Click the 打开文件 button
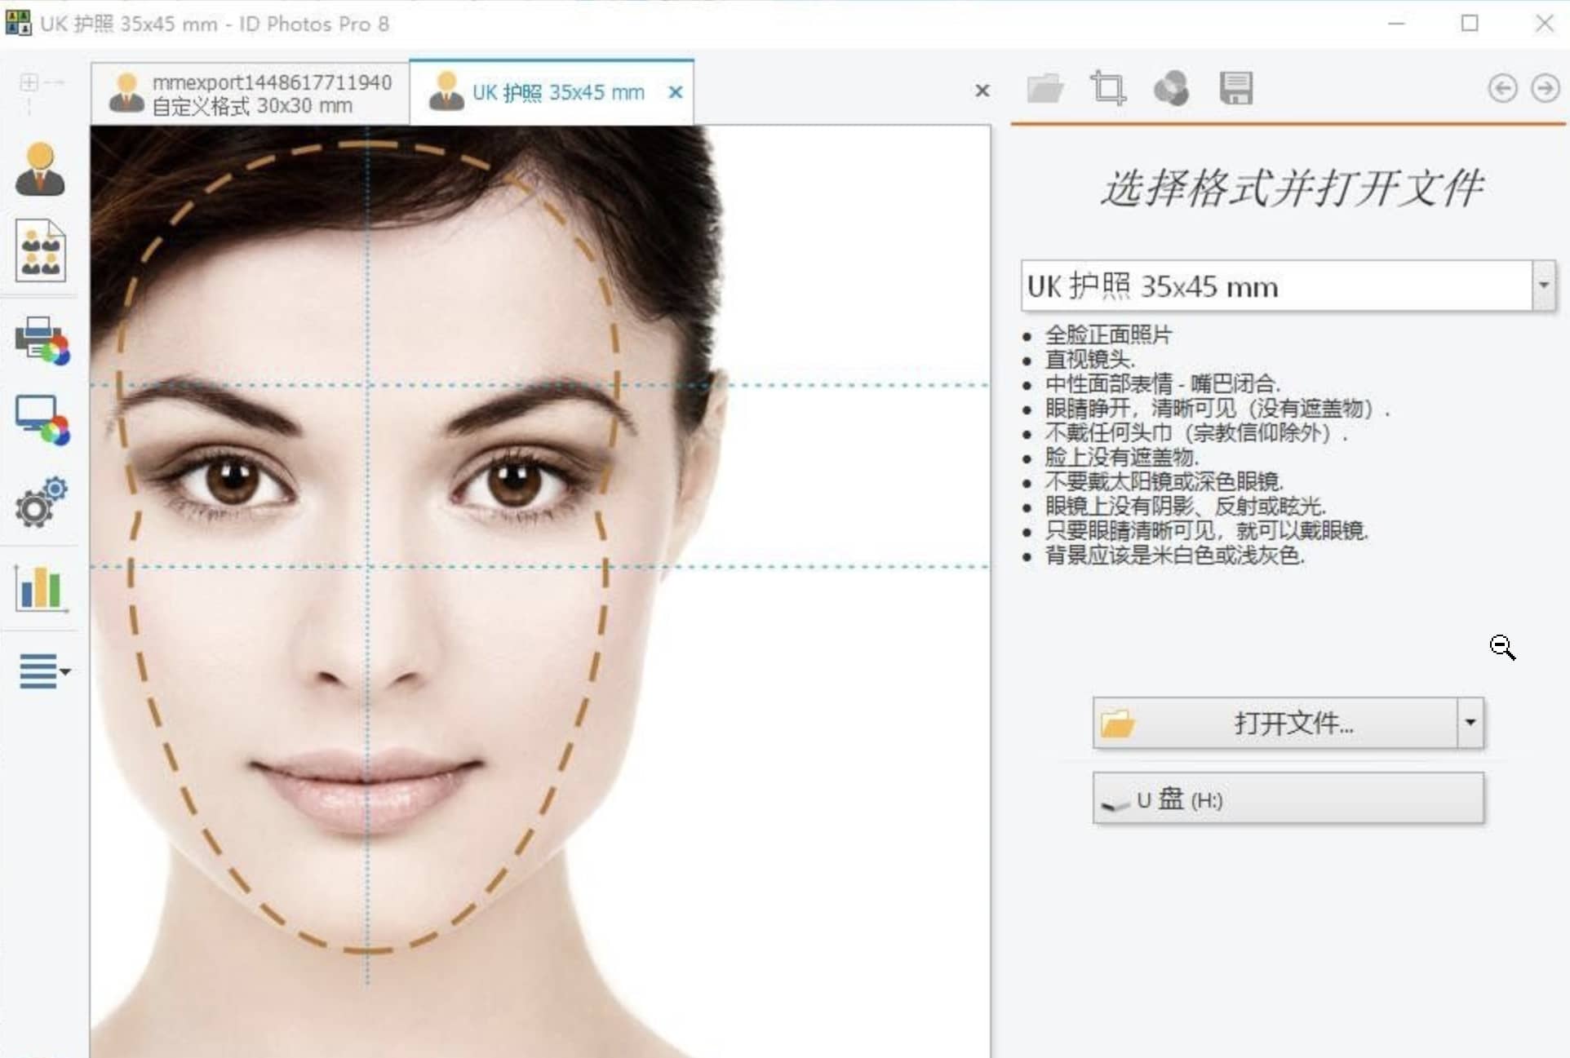Image resolution: width=1570 pixels, height=1058 pixels. 1281,723
